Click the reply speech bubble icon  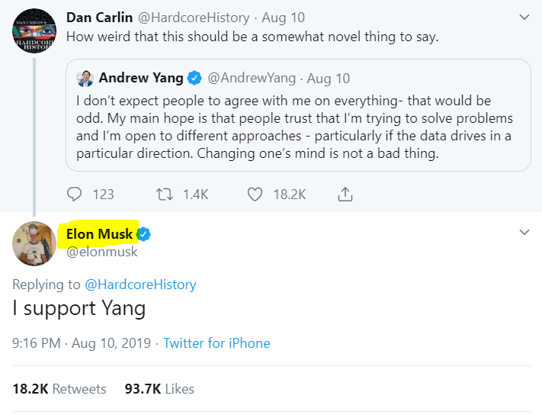[x=74, y=194]
